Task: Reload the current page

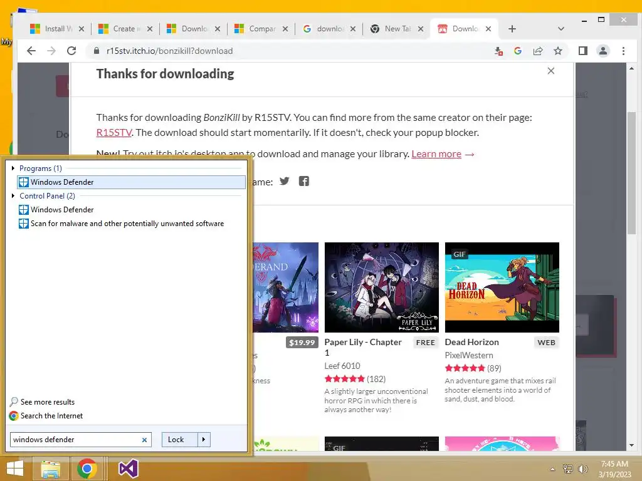Action: 71,51
